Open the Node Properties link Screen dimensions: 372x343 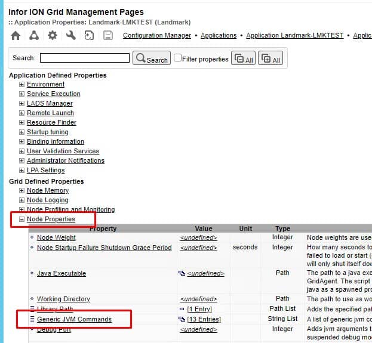[x=51, y=220]
